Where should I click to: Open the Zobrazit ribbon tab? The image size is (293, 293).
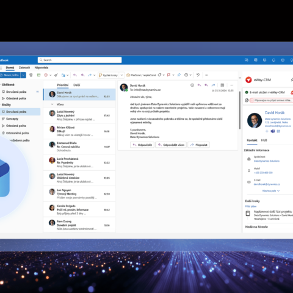point(24,68)
